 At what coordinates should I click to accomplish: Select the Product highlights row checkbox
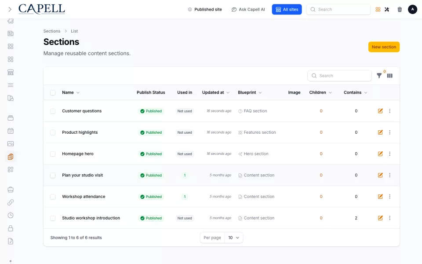(53, 132)
